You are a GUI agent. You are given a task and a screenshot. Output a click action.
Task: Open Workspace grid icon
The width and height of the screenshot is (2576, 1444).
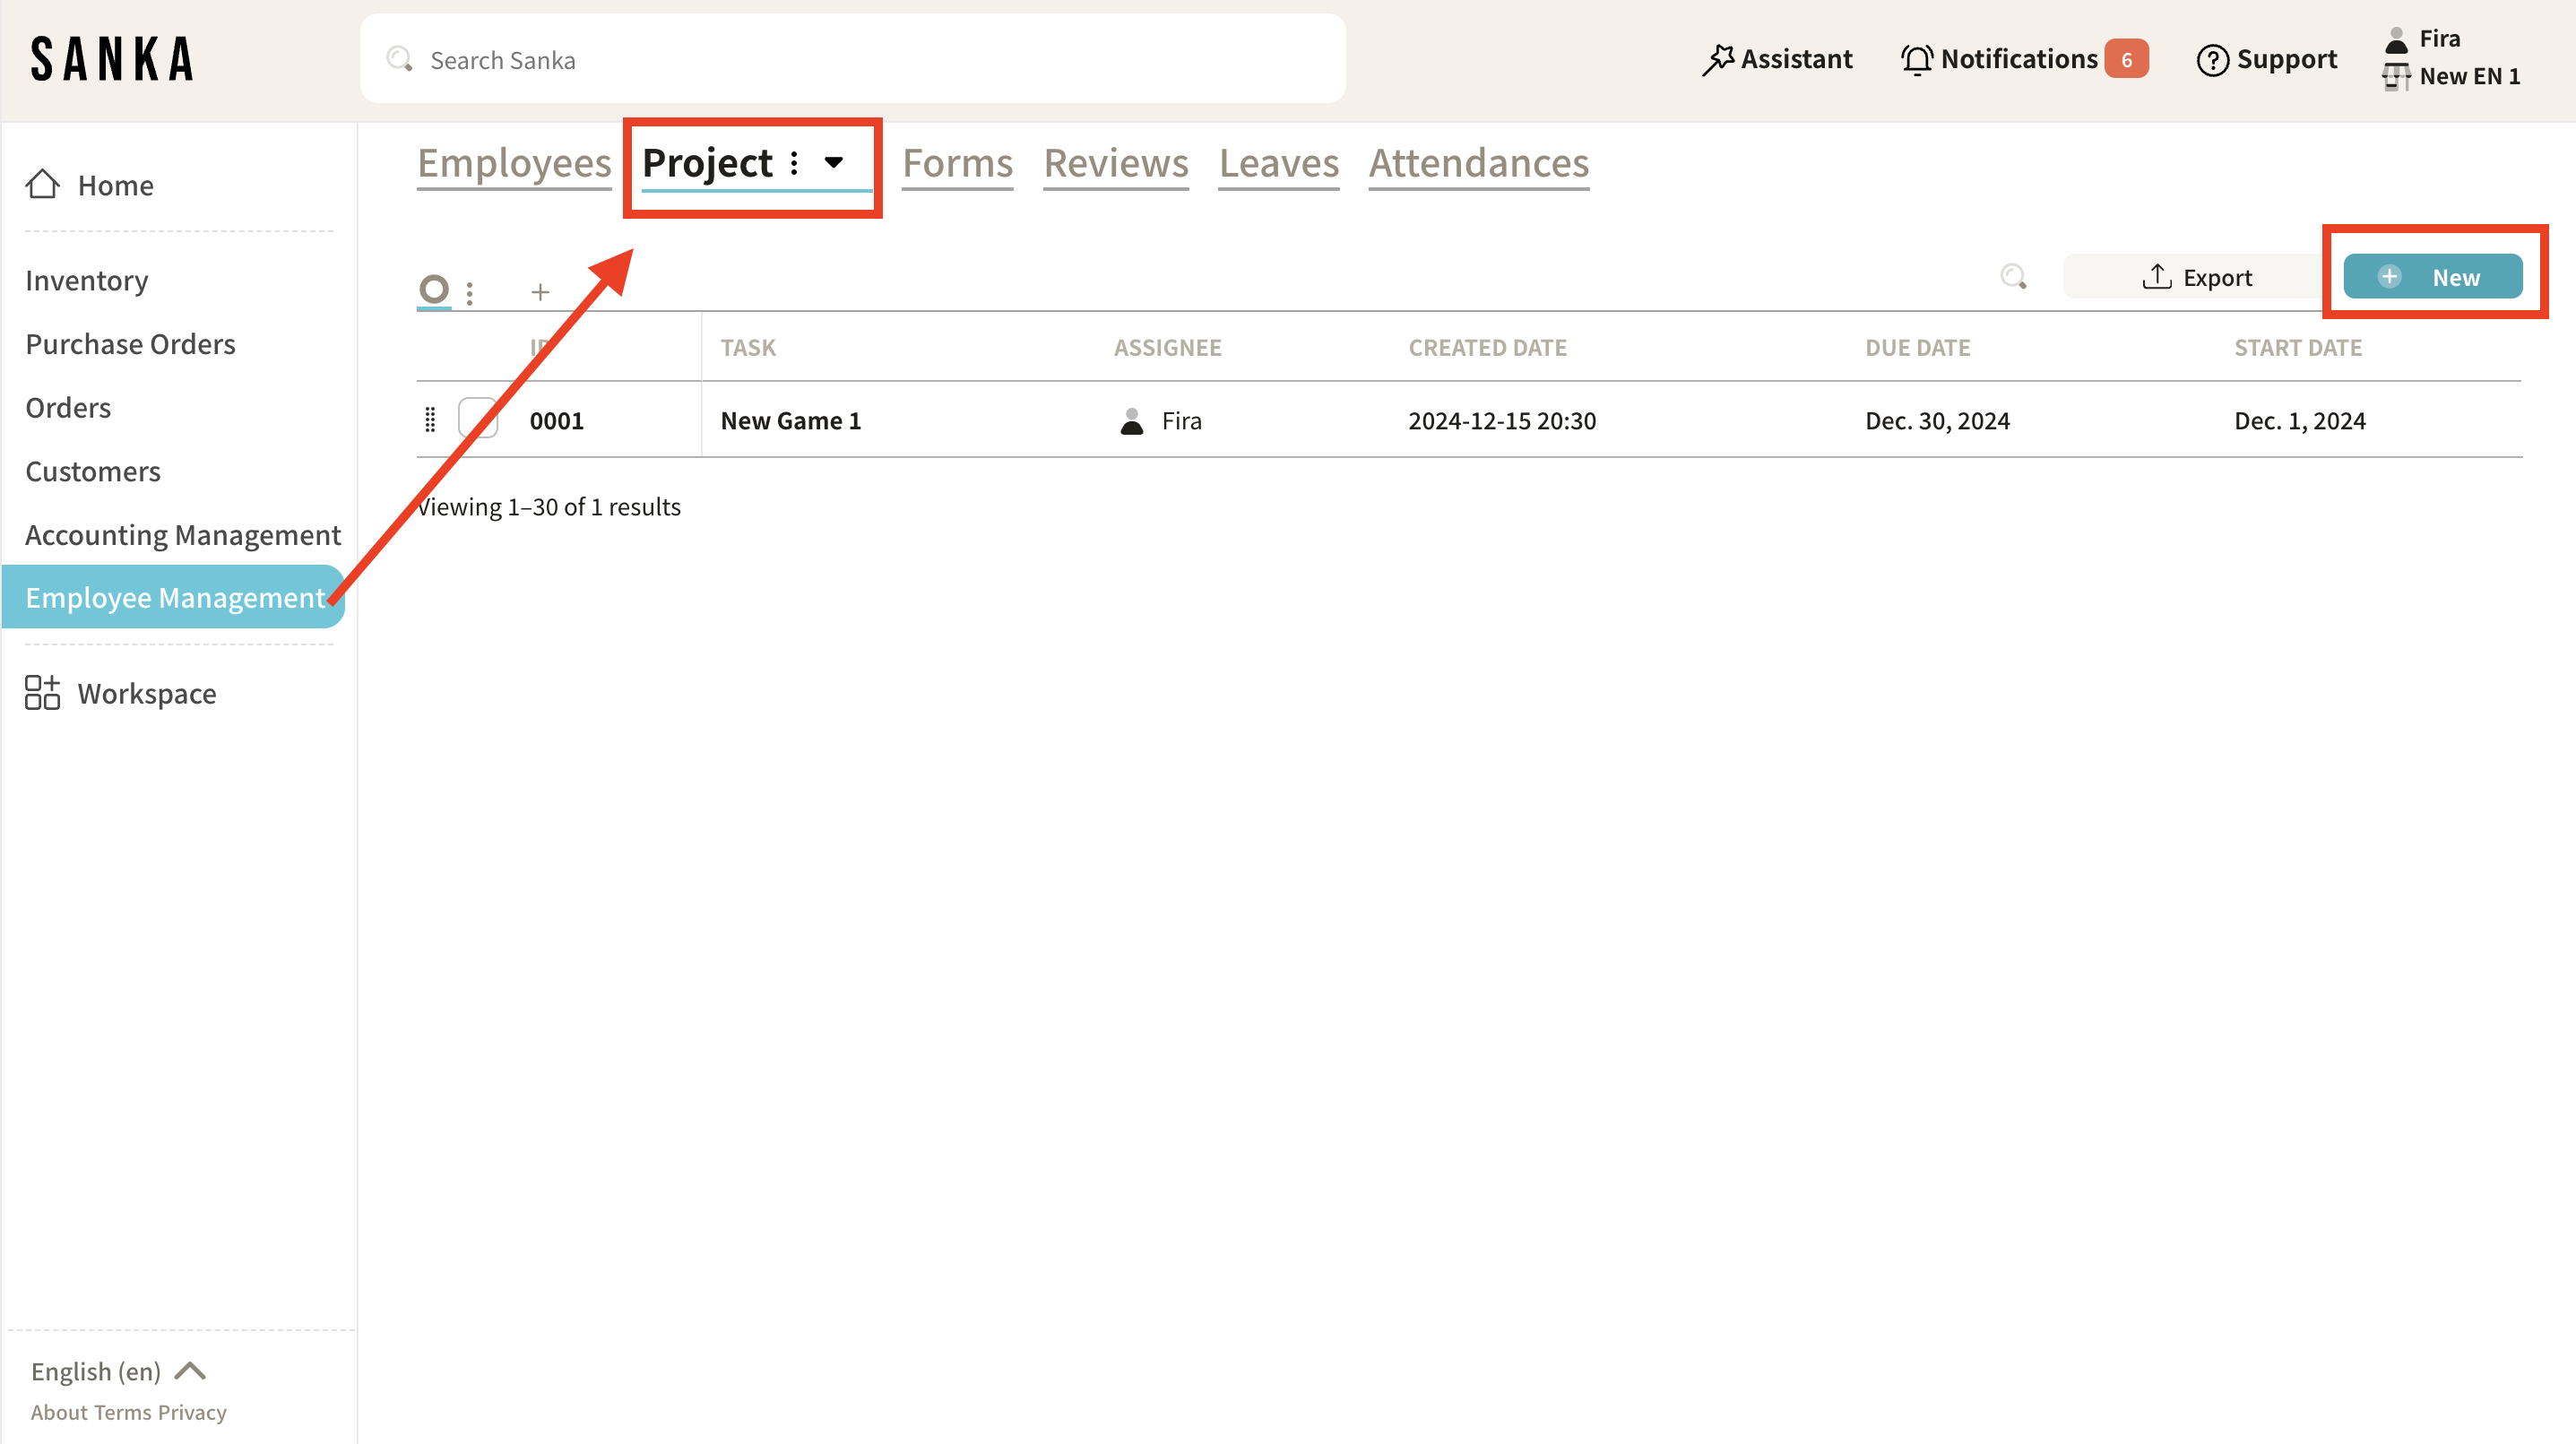tap(42, 693)
